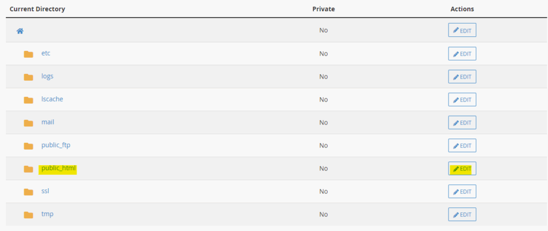Open the mail directory link
Viewport: 548px width, 231px height.
(x=48, y=122)
